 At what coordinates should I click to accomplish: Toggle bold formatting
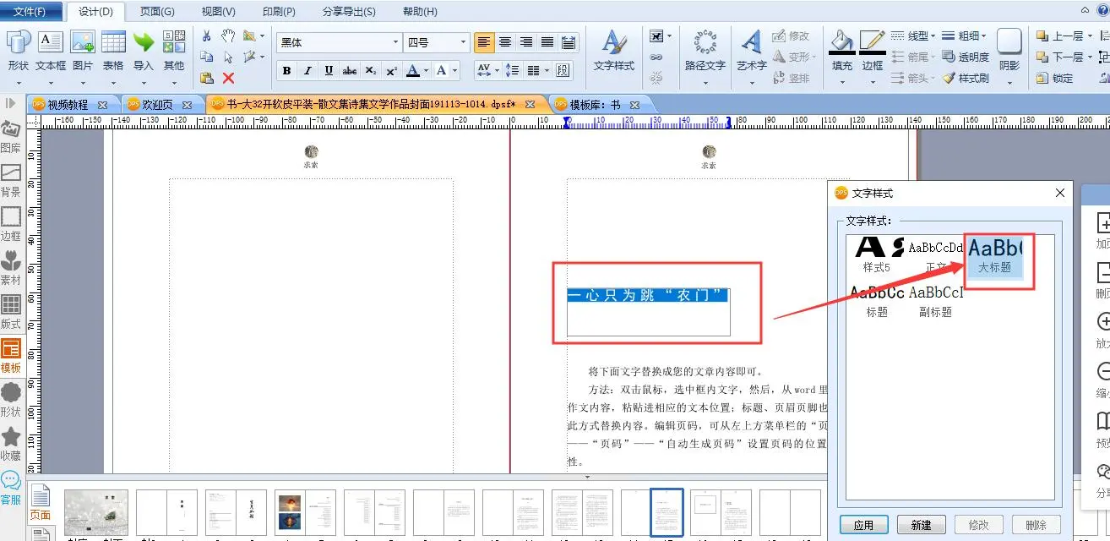click(286, 71)
